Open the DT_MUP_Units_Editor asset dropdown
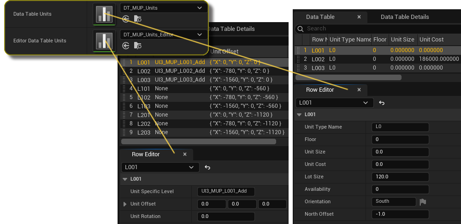 [x=161, y=35]
